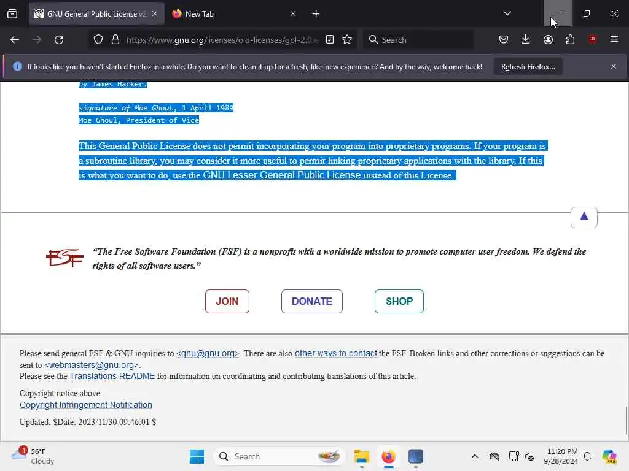Open weather widget showing 56°F Cloudy
Image resolution: width=629 pixels, height=471 pixels.
[33, 456]
